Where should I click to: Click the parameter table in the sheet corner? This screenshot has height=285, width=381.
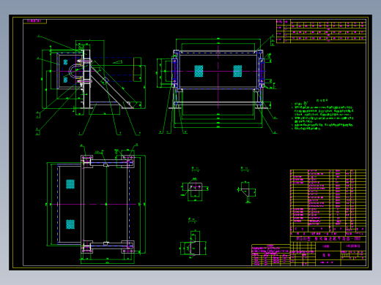click(x=321, y=31)
